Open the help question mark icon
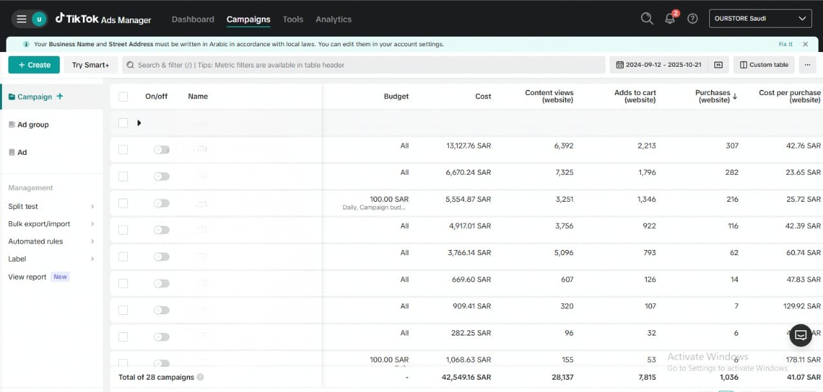823x392 pixels. tap(692, 19)
